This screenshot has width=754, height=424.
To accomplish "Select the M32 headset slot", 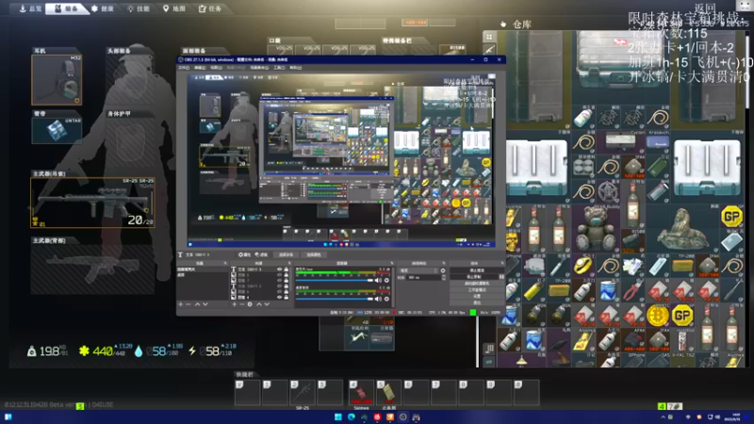I will (x=57, y=80).
